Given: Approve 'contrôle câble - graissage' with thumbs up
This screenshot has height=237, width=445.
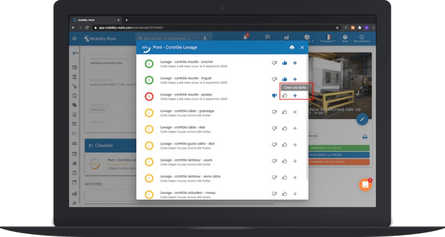Looking at the screenshot, I should click(x=284, y=112).
